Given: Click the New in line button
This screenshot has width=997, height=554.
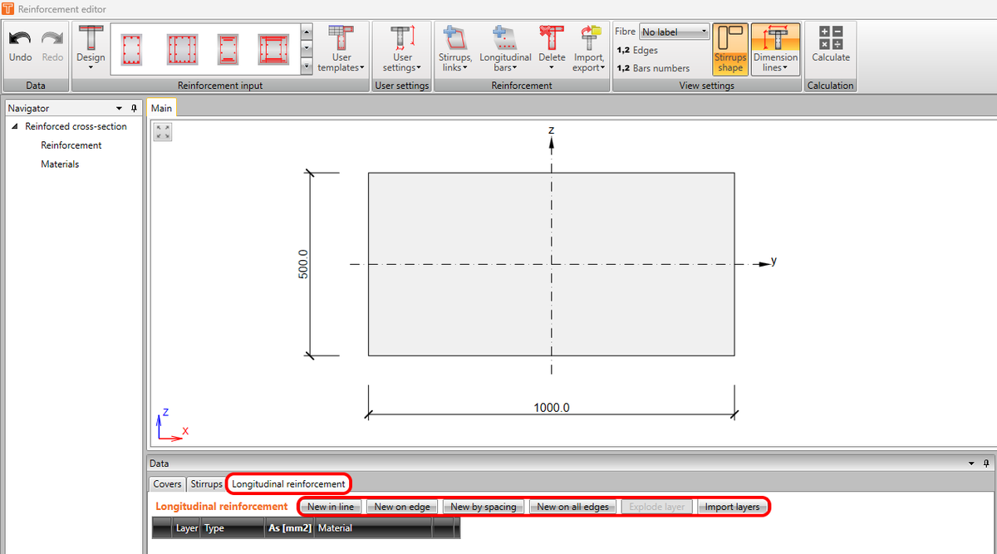Looking at the screenshot, I should pos(330,506).
